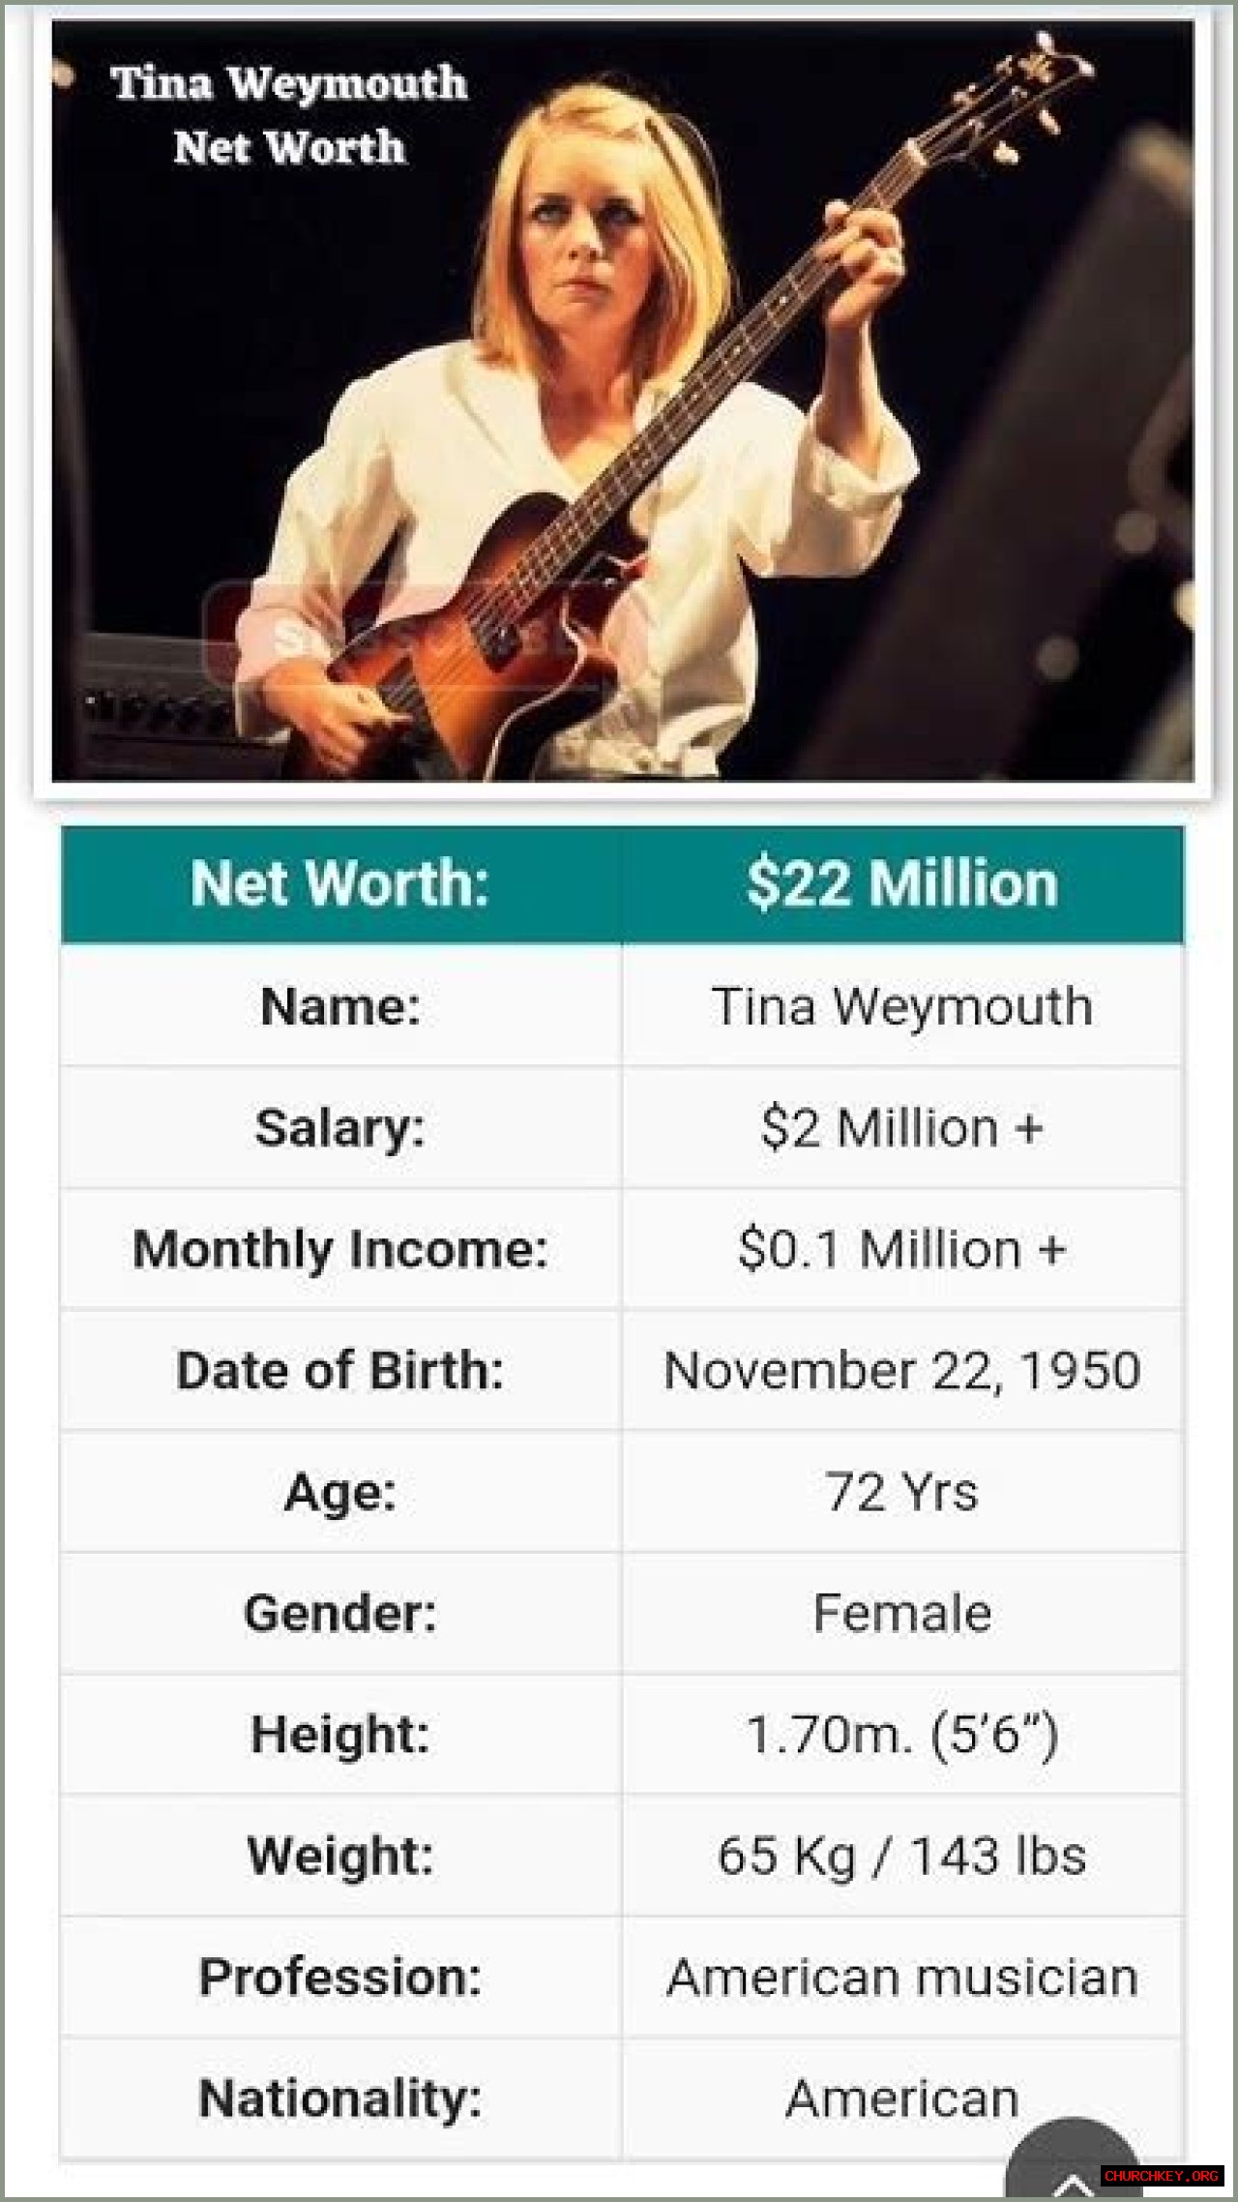1238x2202 pixels.
Task: Click the "Tina Weymouth" name value cell
Action: (x=901, y=1006)
